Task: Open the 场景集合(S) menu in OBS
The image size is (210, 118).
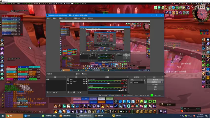Action: (x=77, y=18)
